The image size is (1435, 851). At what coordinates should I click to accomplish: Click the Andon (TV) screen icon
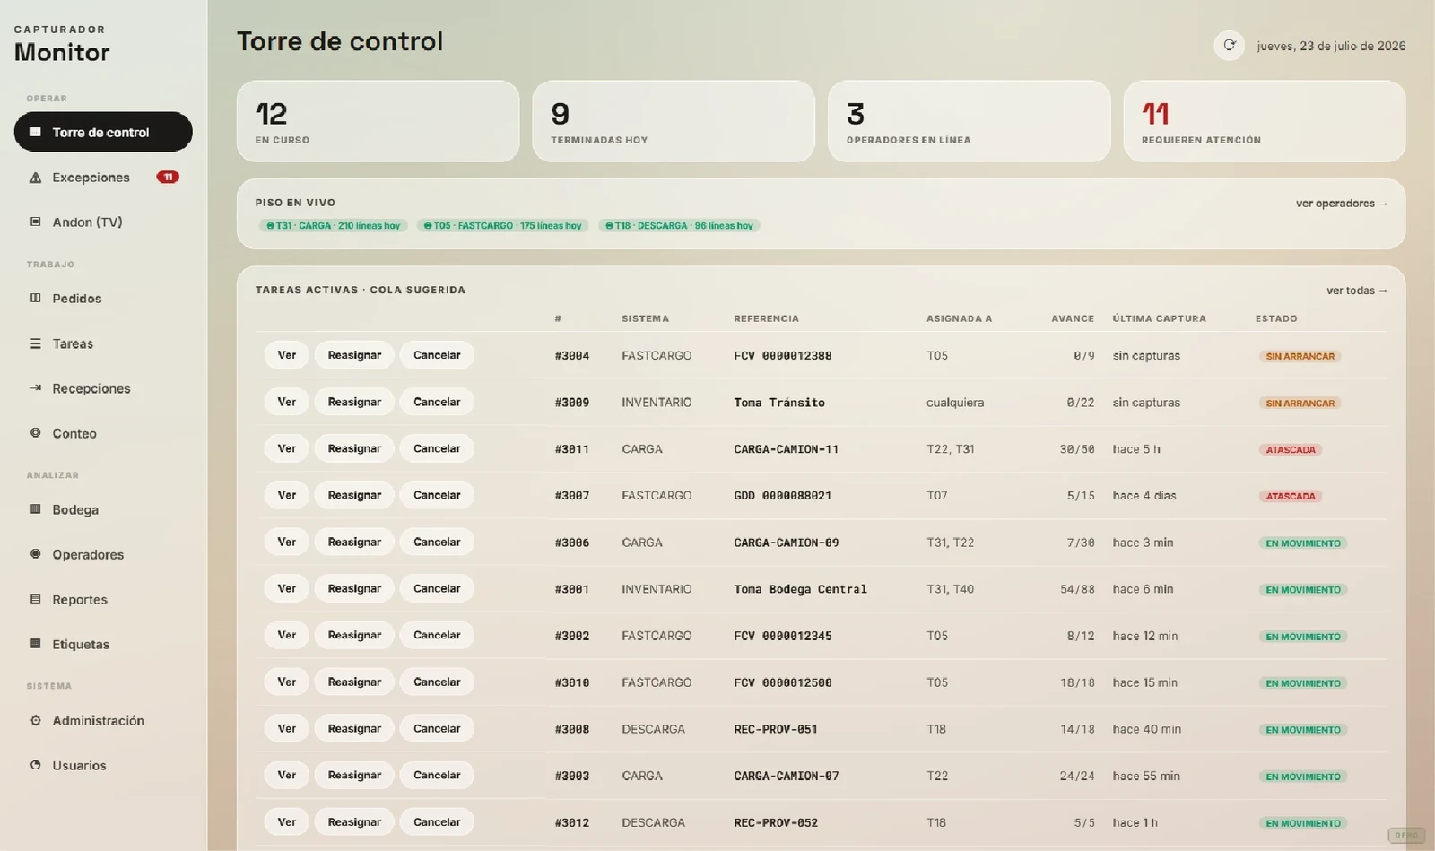[x=36, y=221]
